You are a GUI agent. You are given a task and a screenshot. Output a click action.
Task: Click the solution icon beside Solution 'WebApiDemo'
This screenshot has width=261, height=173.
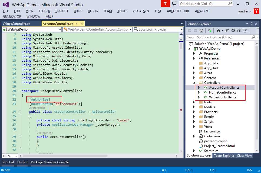191,44
